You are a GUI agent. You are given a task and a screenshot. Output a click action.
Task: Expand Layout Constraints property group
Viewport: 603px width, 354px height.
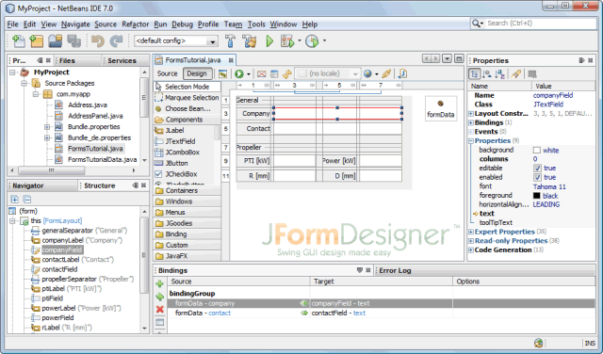[471, 114]
